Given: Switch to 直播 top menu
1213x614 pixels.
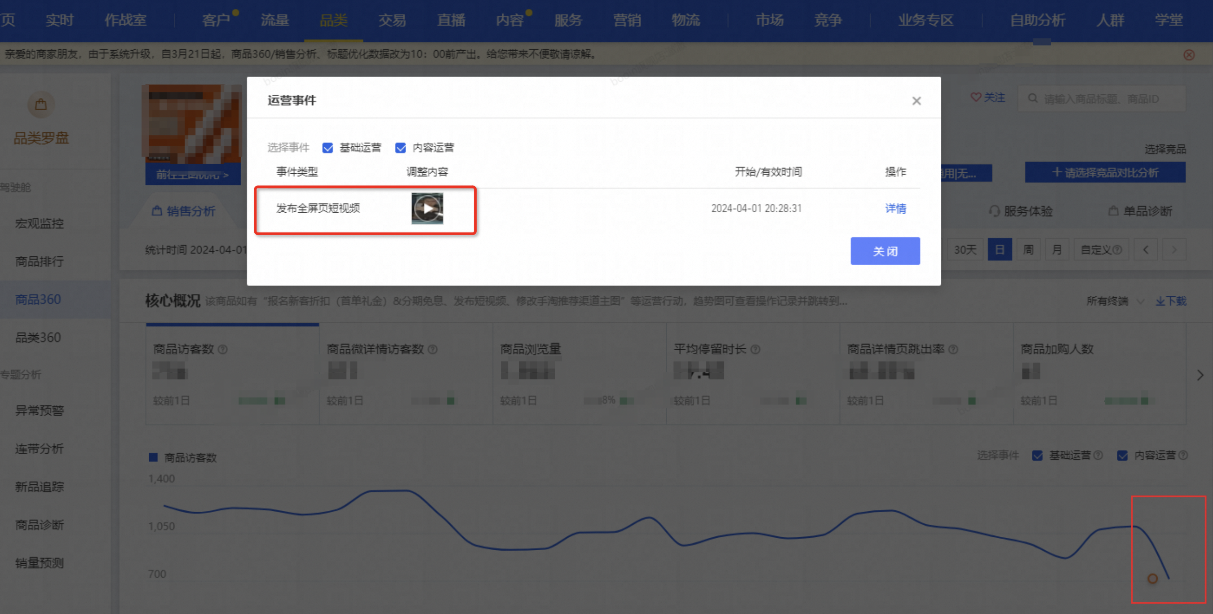Looking at the screenshot, I should tap(451, 20).
